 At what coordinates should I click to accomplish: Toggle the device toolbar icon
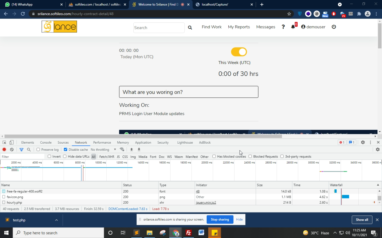tap(11, 142)
